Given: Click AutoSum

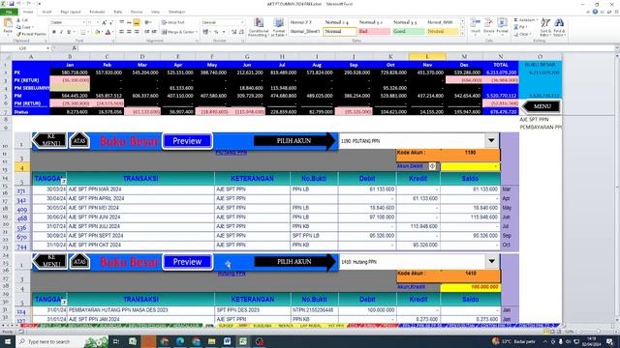Looking at the screenshot, I should [x=526, y=20].
